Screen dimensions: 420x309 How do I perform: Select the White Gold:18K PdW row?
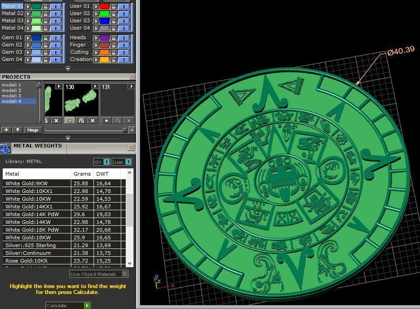point(64,229)
